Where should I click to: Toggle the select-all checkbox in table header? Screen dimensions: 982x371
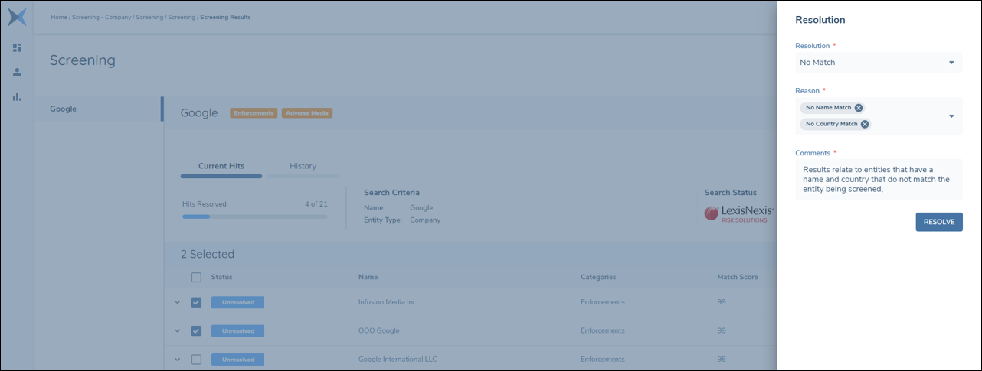point(196,277)
